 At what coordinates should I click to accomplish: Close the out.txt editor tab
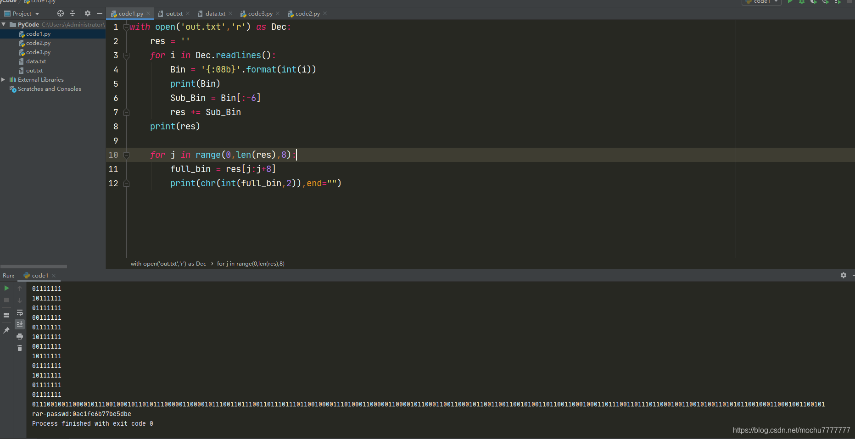(188, 14)
